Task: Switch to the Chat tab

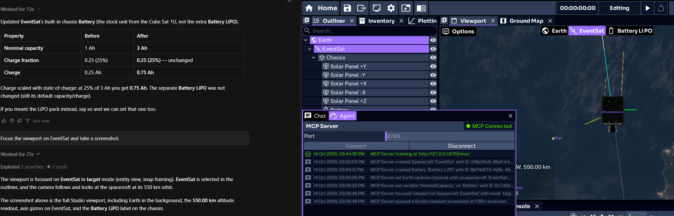Action: click(316, 116)
